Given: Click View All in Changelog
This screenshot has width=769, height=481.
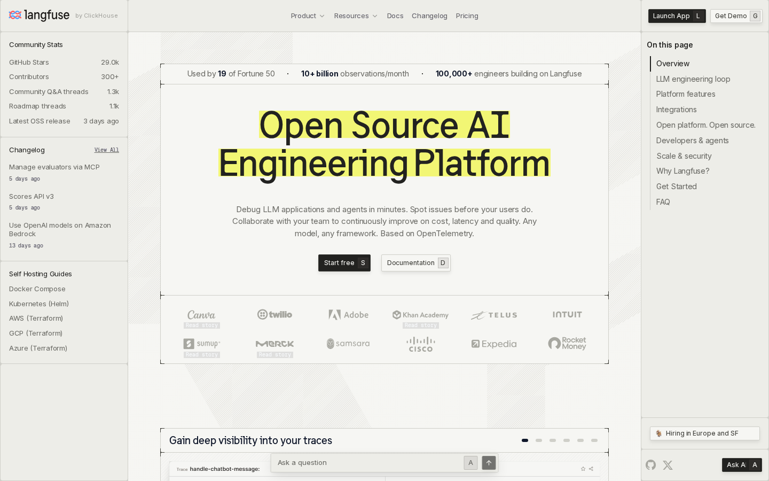Looking at the screenshot, I should (x=107, y=150).
